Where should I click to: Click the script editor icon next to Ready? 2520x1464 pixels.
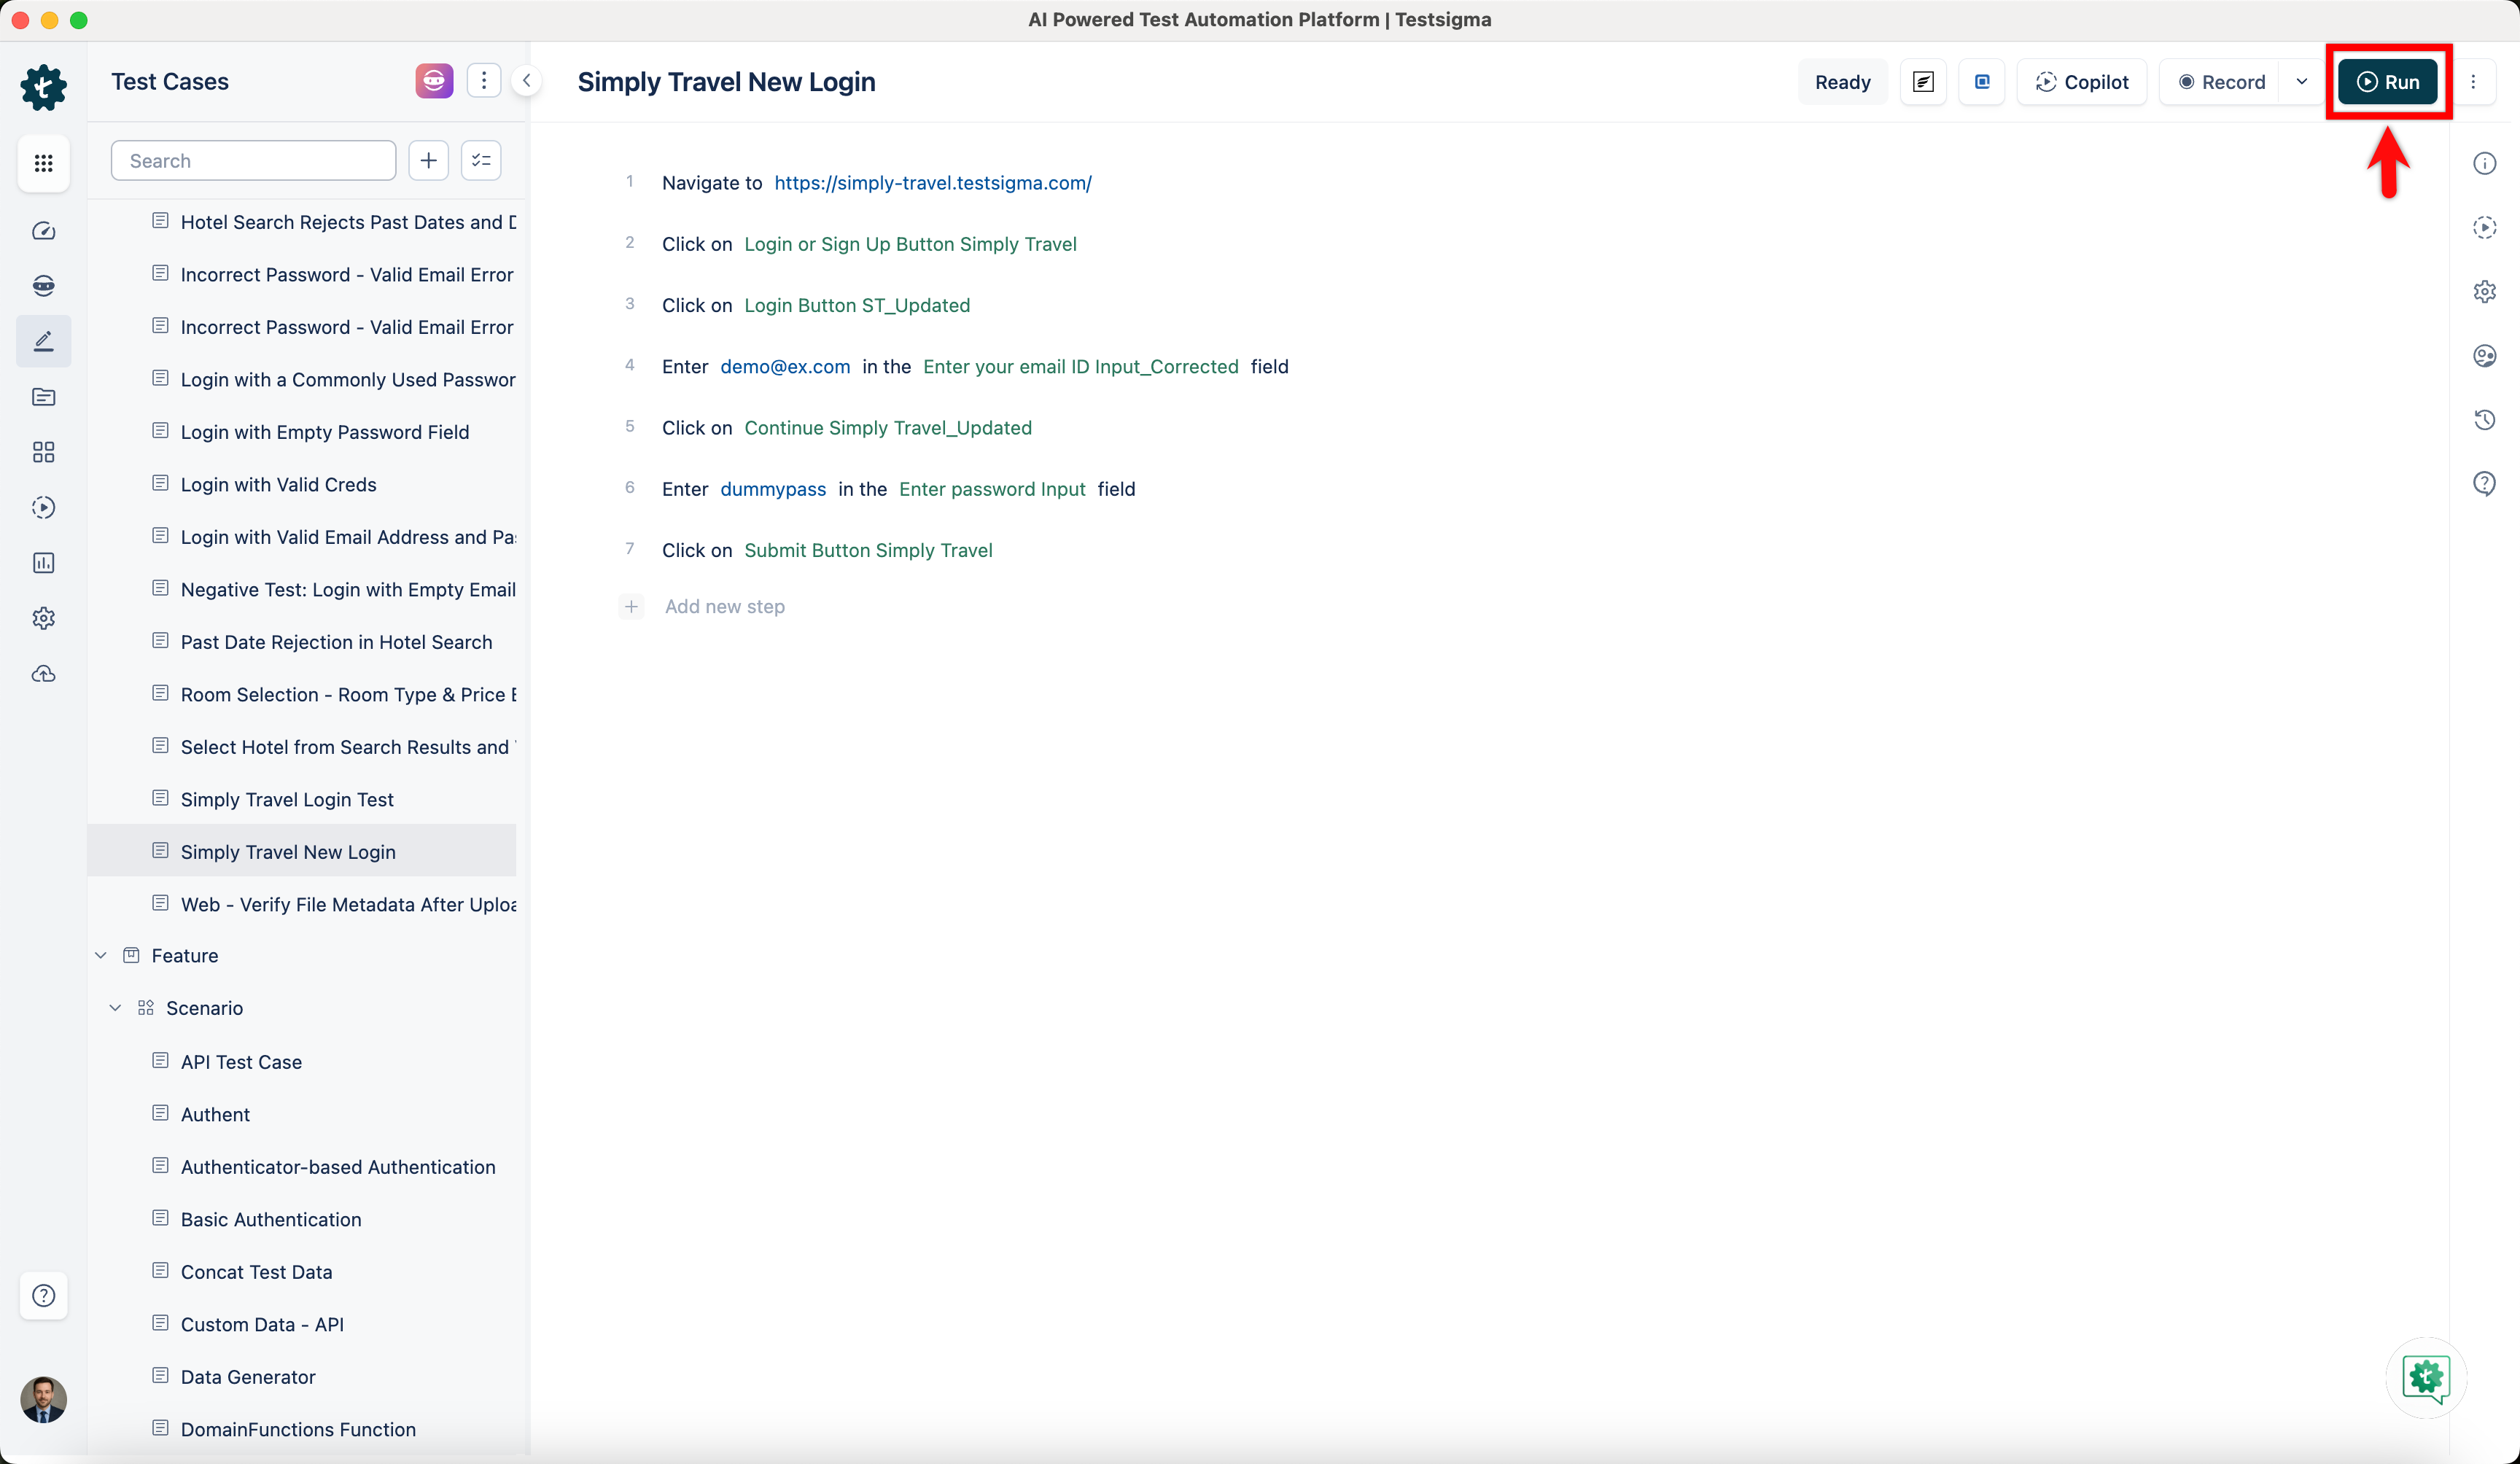(1923, 82)
